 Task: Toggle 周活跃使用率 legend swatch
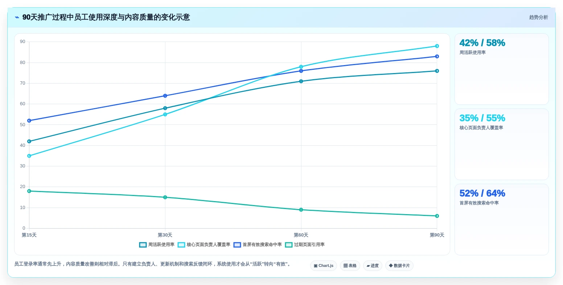pos(143,245)
